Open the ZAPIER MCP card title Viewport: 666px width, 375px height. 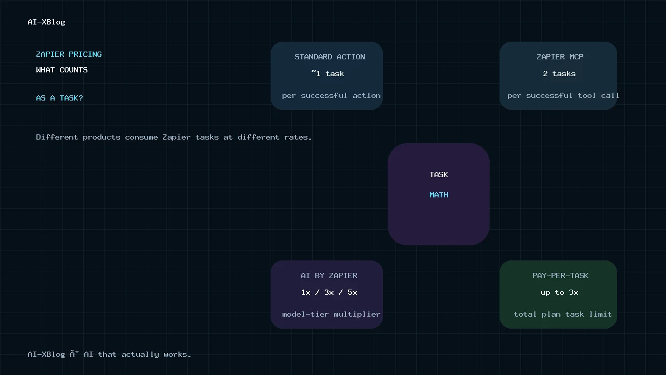[x=560, y=57]
